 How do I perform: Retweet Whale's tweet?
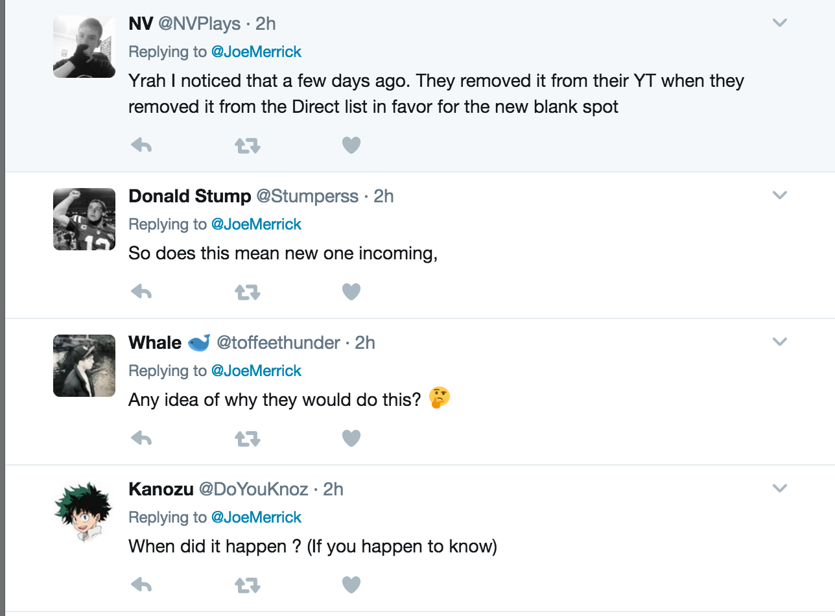tap(247, 439)
